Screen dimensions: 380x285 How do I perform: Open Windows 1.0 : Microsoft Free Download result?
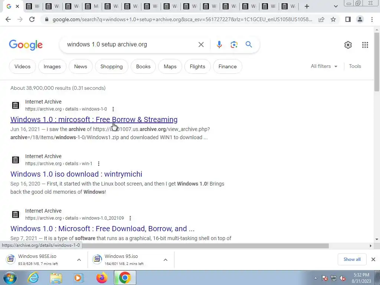coord(102,229)
